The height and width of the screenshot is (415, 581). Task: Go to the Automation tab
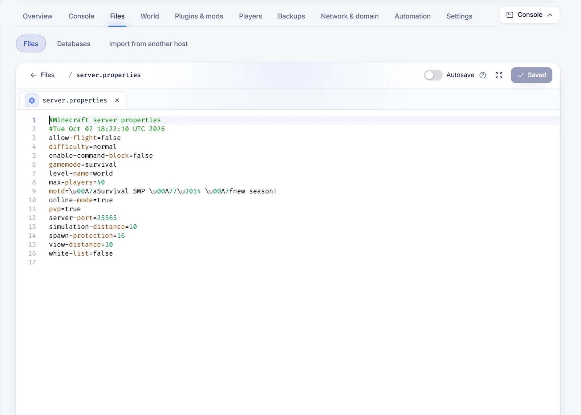413,16
